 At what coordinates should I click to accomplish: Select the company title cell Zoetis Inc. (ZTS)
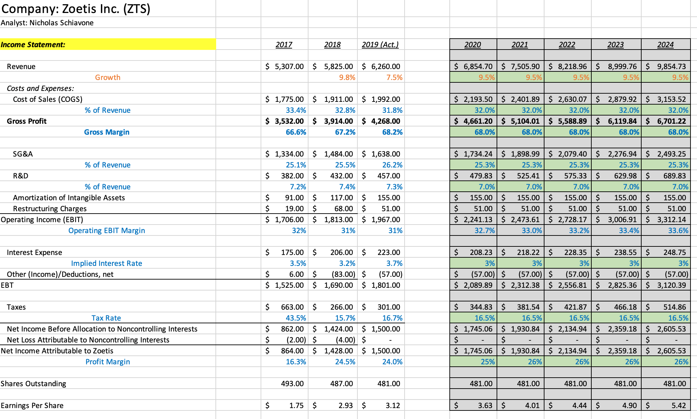tap(76, 9)
